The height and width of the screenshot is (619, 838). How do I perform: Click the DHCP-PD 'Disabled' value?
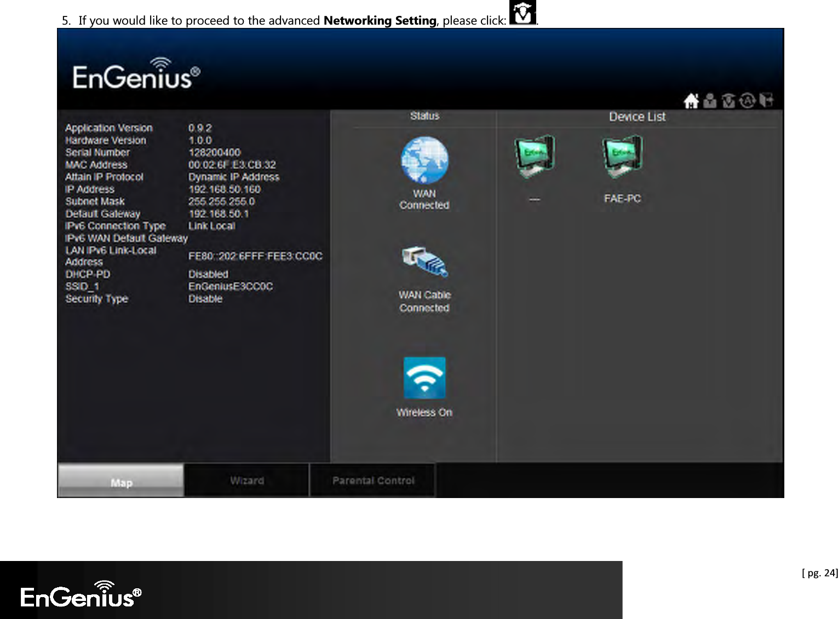(208, 274)
